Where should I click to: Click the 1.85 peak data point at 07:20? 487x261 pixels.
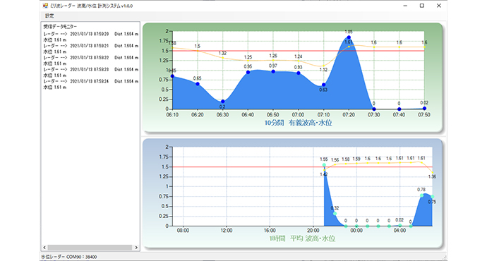349,37
